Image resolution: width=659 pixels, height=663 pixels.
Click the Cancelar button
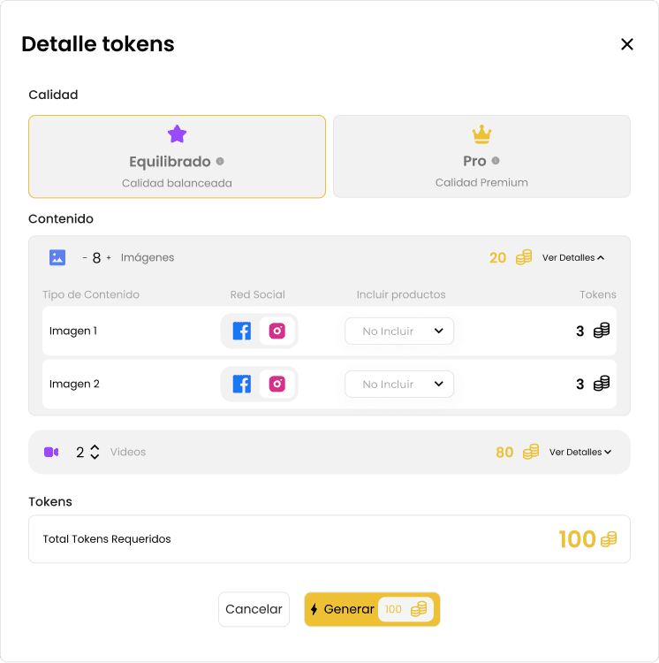click(x=254, y=609)
